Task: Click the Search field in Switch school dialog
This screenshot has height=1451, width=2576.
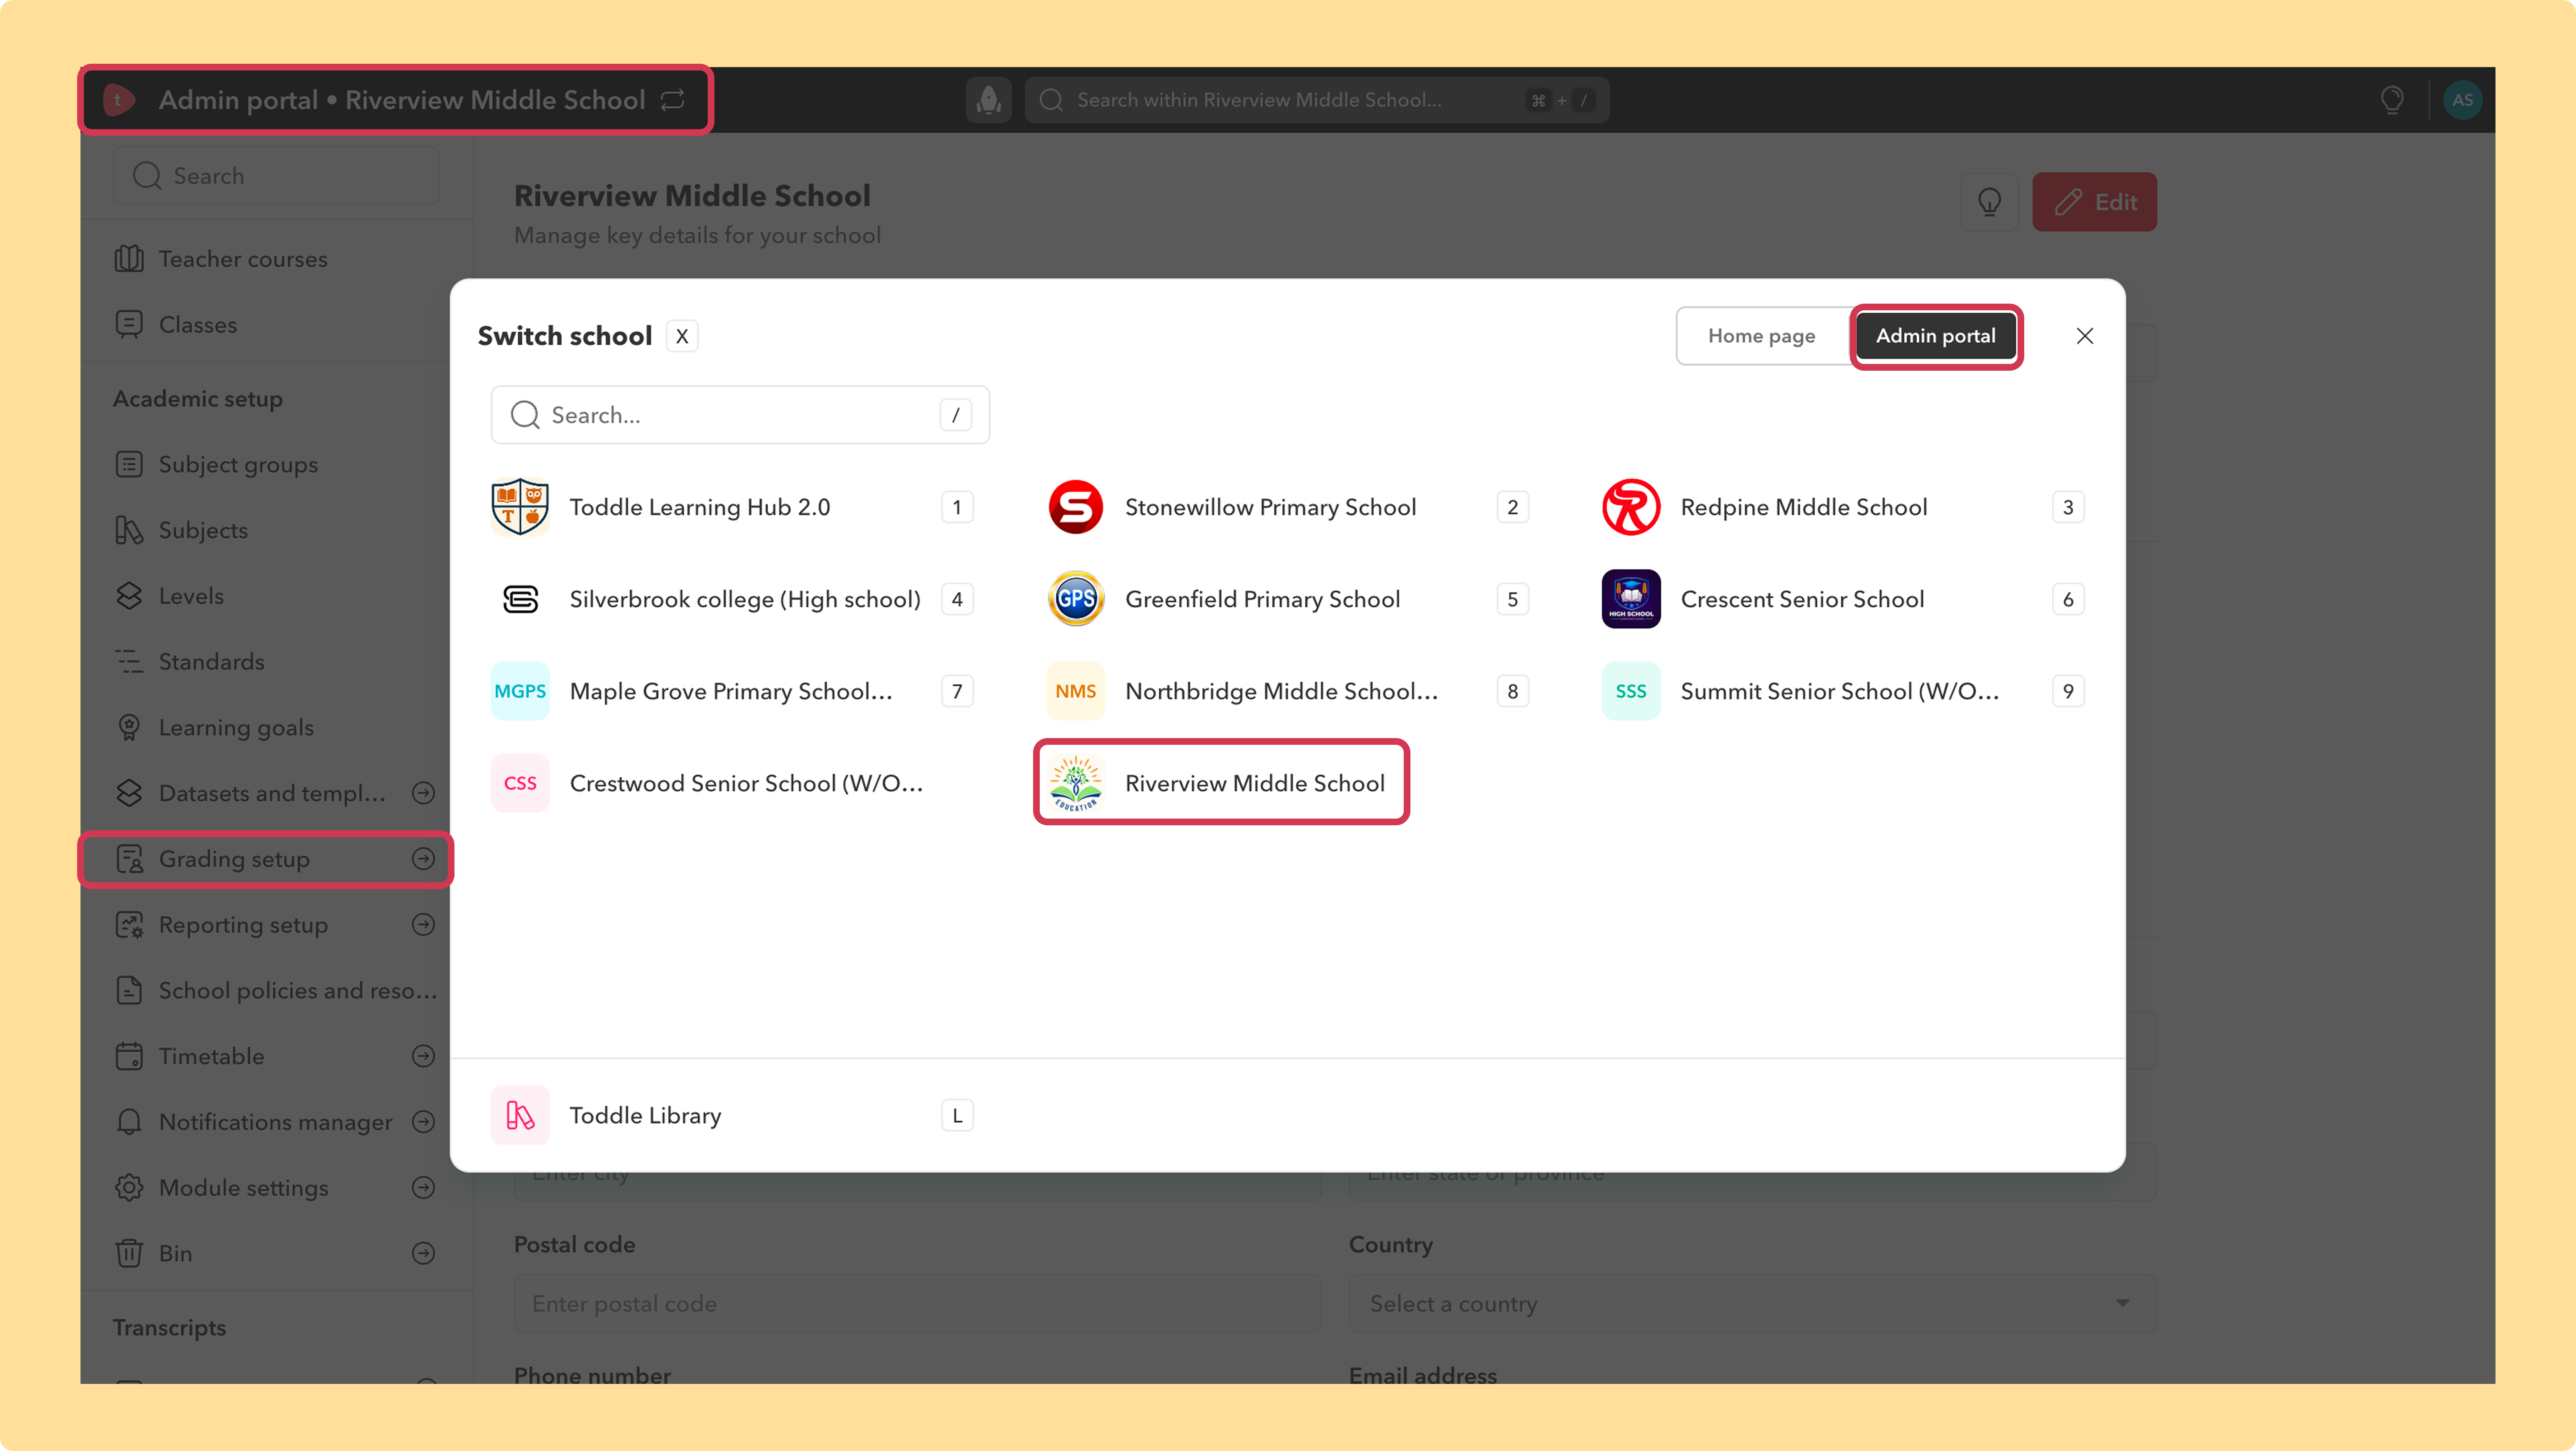Action: [x=740, y=415]
